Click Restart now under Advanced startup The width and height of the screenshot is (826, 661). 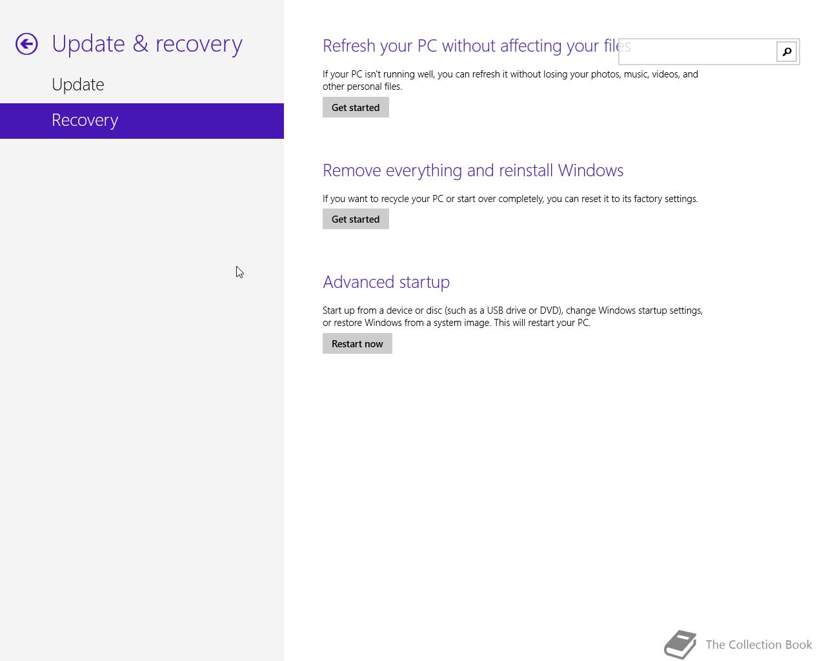pyautogui.click(x=358, y=343)
